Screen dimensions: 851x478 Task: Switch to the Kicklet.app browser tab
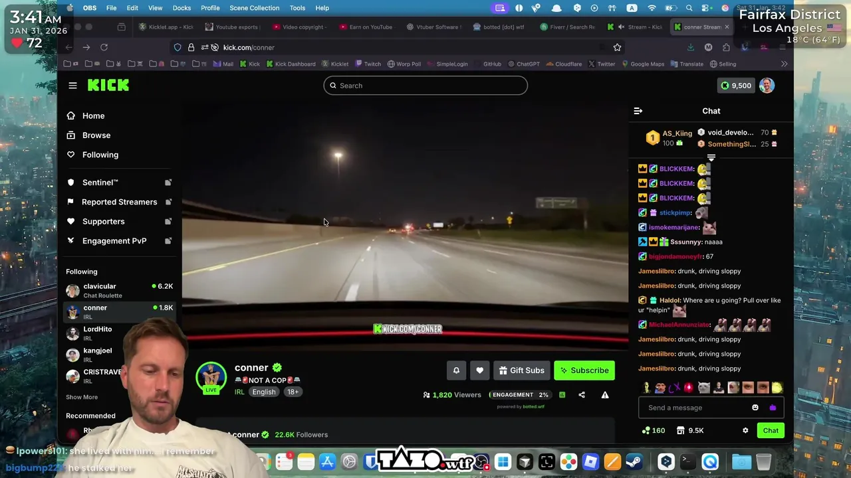[166, 27]
